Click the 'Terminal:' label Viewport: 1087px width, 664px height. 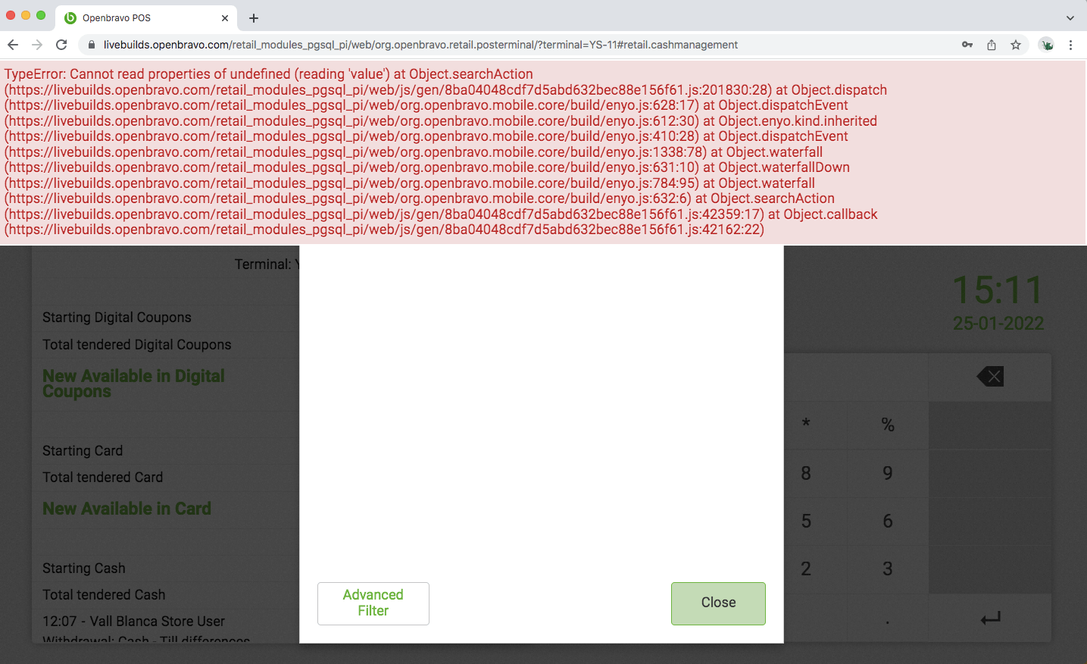[263, 265]
